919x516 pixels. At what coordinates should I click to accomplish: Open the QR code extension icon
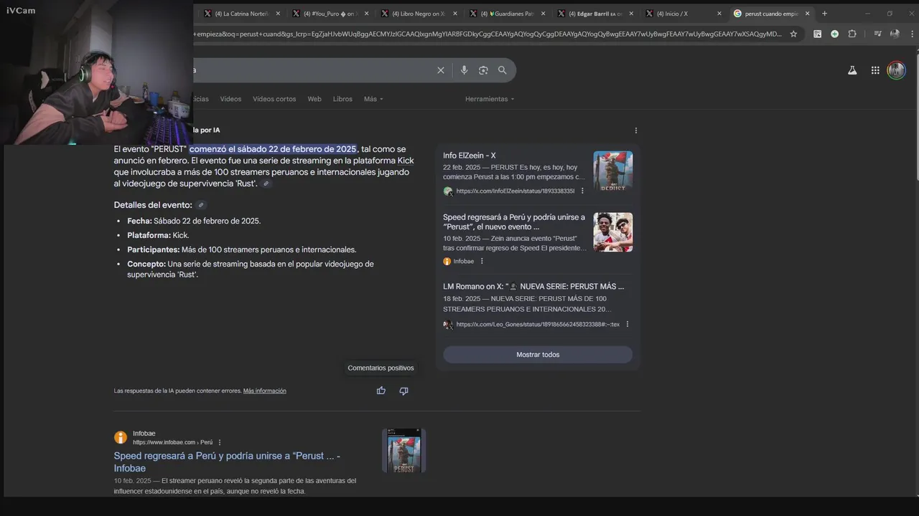(x=817, y=34)
